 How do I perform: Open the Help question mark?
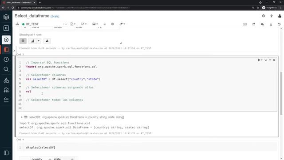271,16
